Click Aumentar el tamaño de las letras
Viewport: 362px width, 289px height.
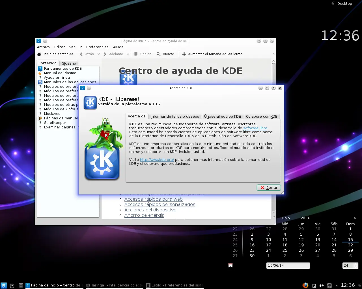(x=212, y=54)
